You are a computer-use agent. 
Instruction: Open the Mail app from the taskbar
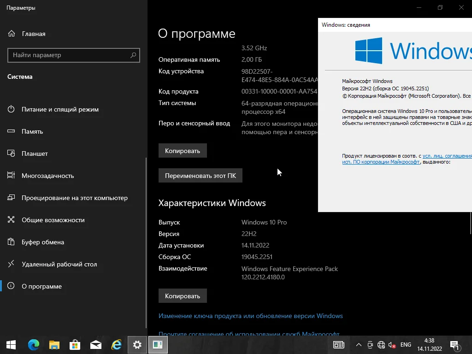[x=96, y=345]
